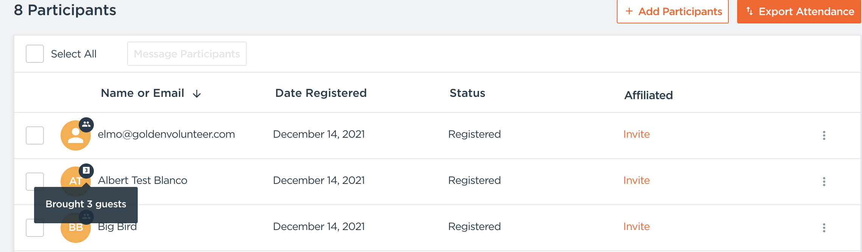
Task: Click the Message Participants button
Action: pyautogui.click(x=187, y=54)
